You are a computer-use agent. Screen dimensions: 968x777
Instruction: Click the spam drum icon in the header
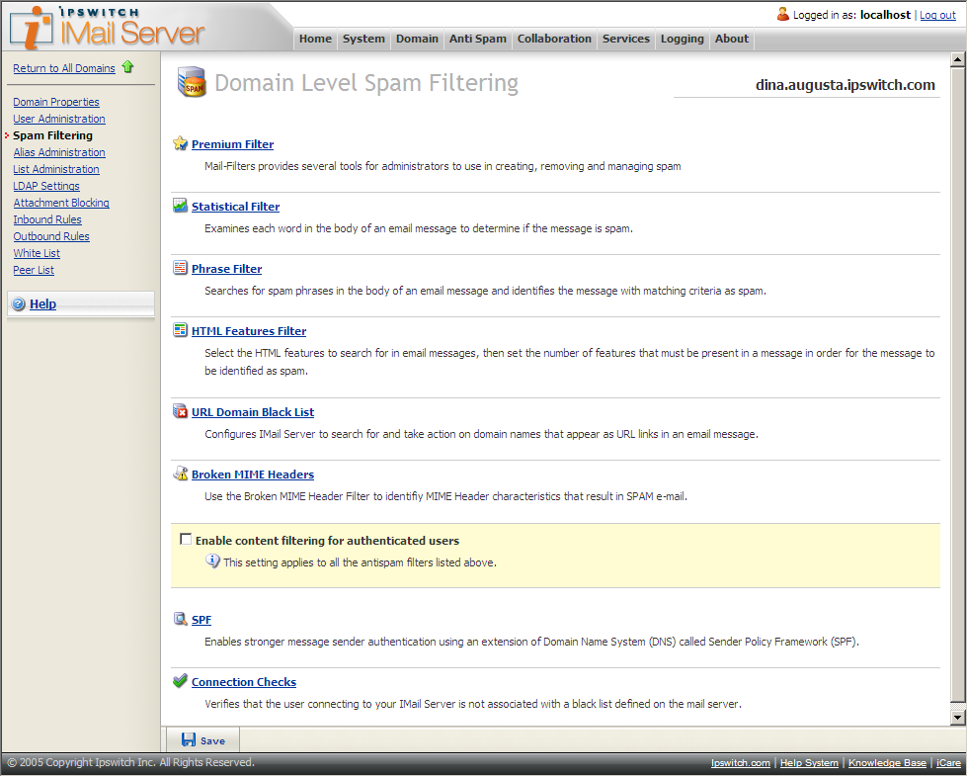click(x=192, y=83)
